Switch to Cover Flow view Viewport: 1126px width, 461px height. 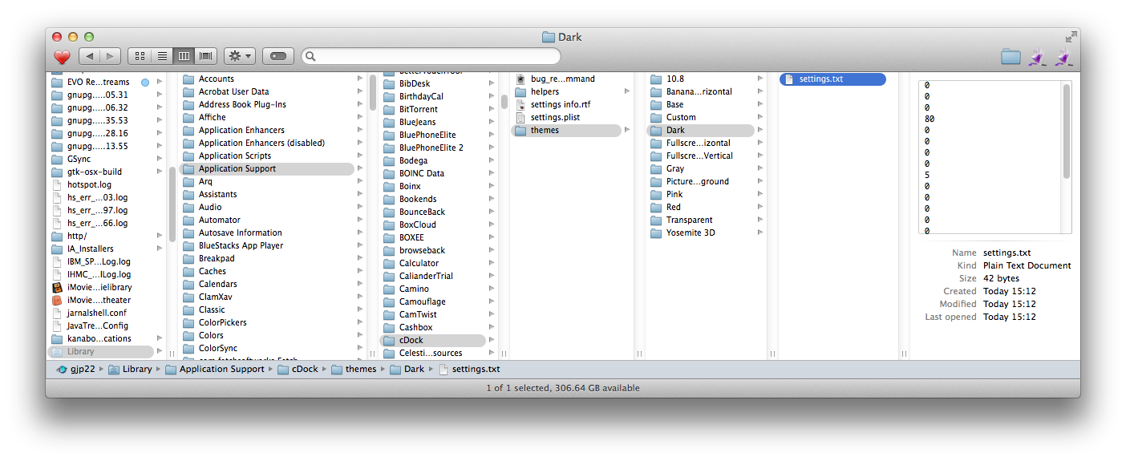206,56
